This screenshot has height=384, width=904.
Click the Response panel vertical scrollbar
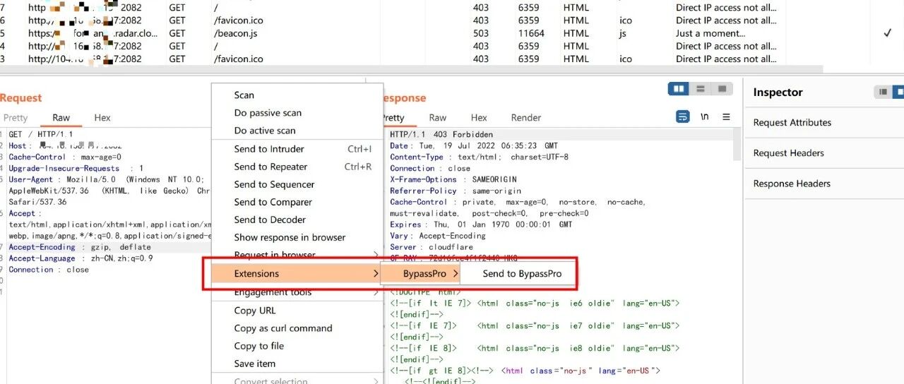pyautogui.click(x=737, y=145)
